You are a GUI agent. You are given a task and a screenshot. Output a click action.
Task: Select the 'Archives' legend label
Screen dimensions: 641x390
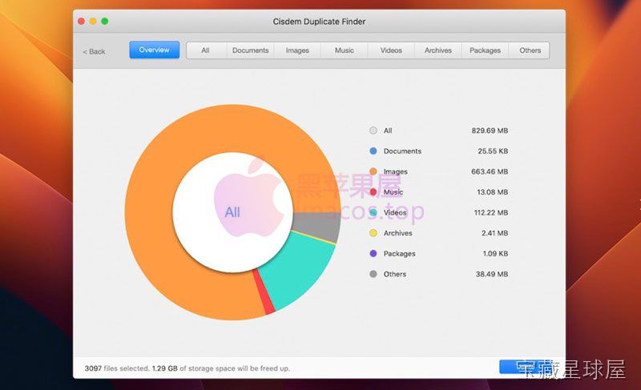click(x=397, y=233)
